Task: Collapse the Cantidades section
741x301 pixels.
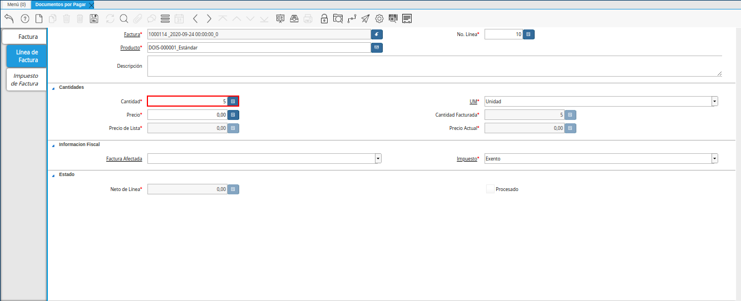Action: pos(54,88)
